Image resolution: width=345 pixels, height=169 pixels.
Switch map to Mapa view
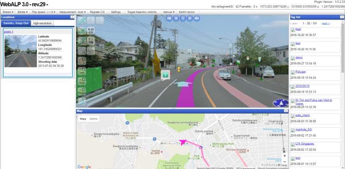83,119
